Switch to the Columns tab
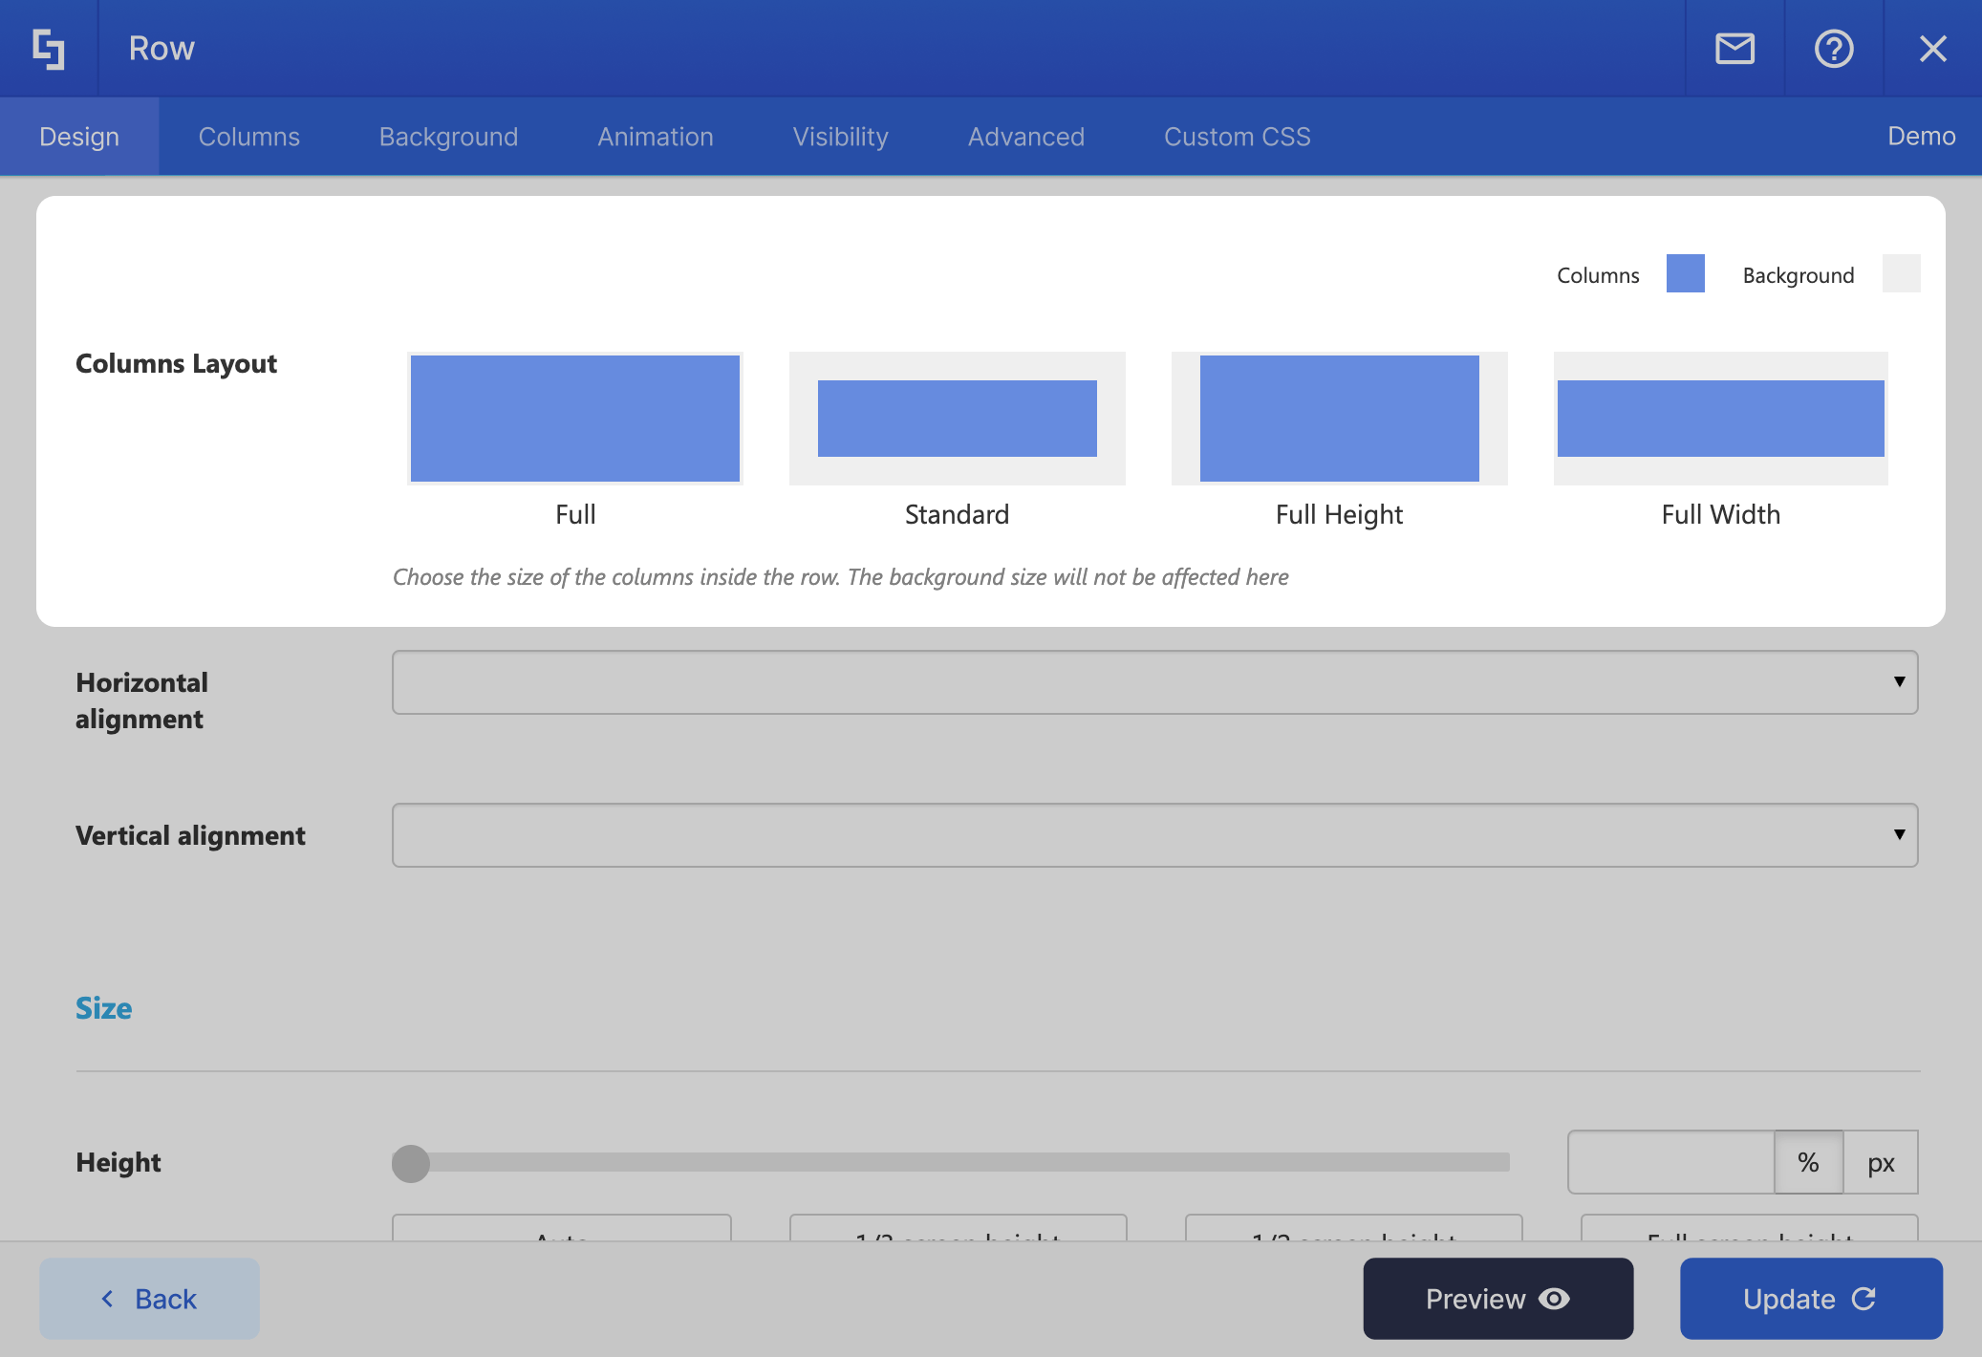The height and width of the screenshot is (1357, 1982). (248, 137)
